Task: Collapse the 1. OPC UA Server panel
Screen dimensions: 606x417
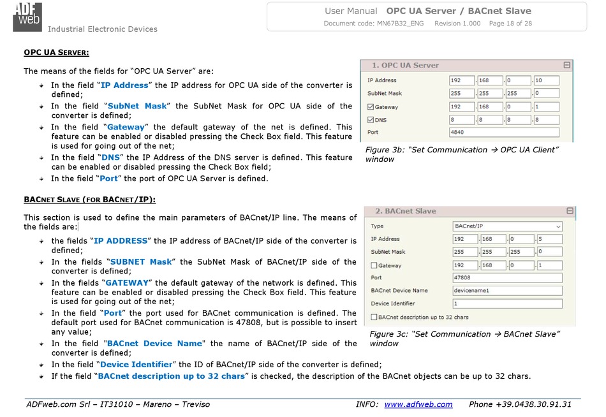Action: click(x=566, y=65)
